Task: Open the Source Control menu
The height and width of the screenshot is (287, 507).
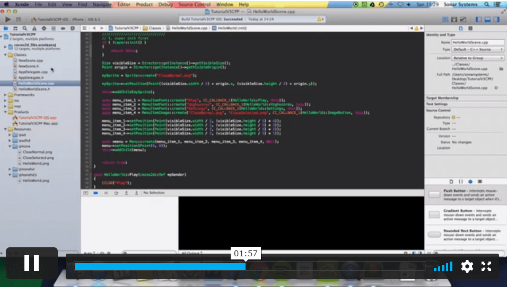Action: (x=194, y=5)
